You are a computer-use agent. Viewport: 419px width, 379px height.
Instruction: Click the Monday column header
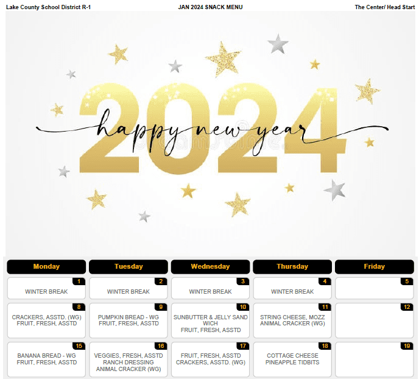pos(46,266)
